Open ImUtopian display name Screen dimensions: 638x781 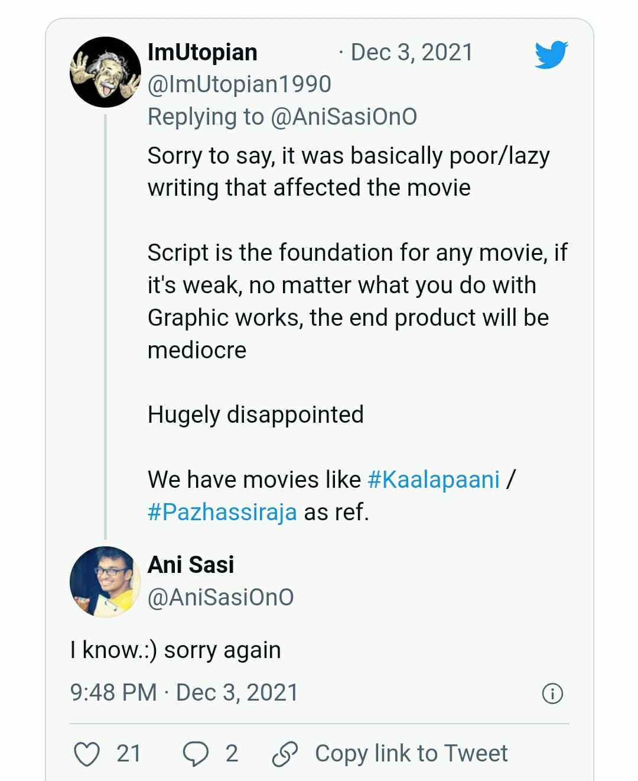202,52
